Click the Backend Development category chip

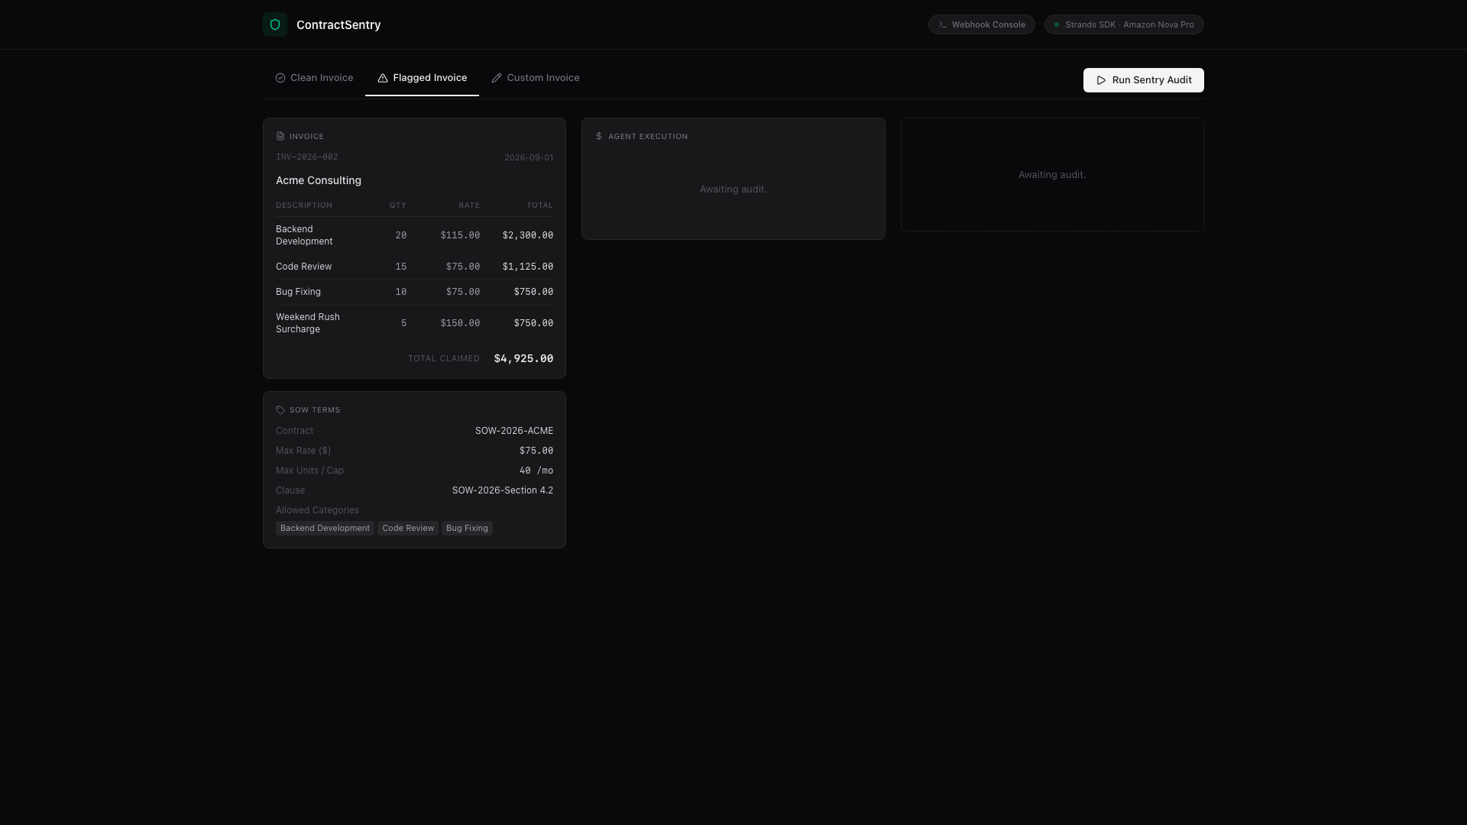(325, 528)
